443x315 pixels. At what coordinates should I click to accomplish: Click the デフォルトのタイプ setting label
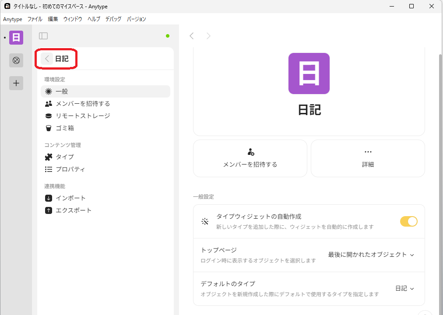coord(228,283)
